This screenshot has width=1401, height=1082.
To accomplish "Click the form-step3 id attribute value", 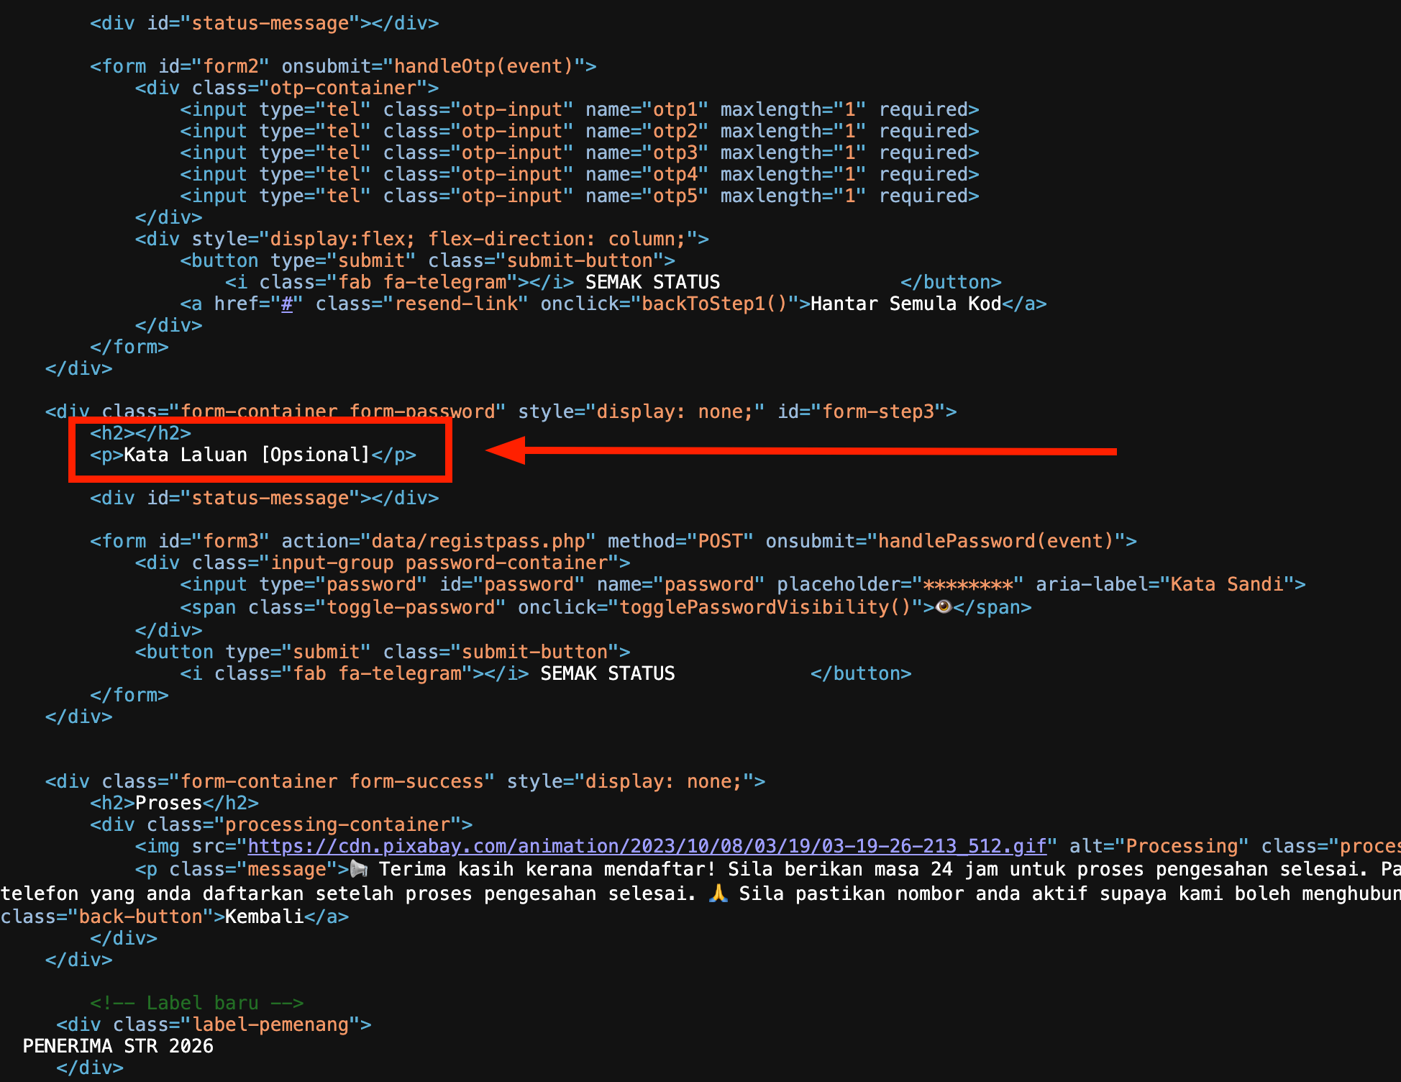I will click(x=877, y=412).
